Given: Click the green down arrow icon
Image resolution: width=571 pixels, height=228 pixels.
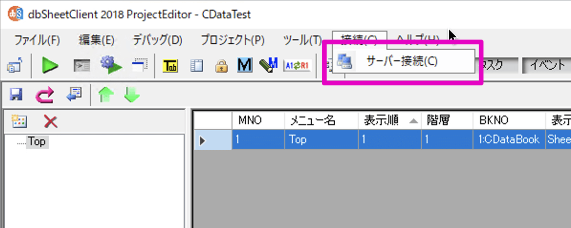Looking at the screenshot, I should click(x=132, y=95).
